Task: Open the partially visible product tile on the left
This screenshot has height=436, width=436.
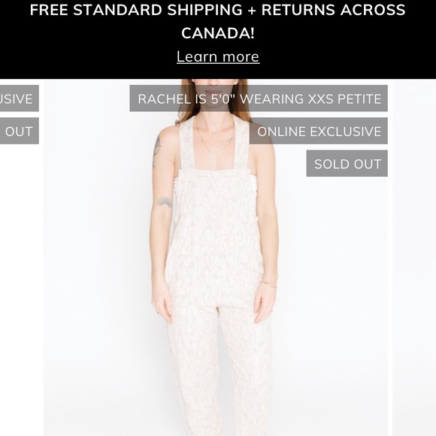Action: pos(20,258)
